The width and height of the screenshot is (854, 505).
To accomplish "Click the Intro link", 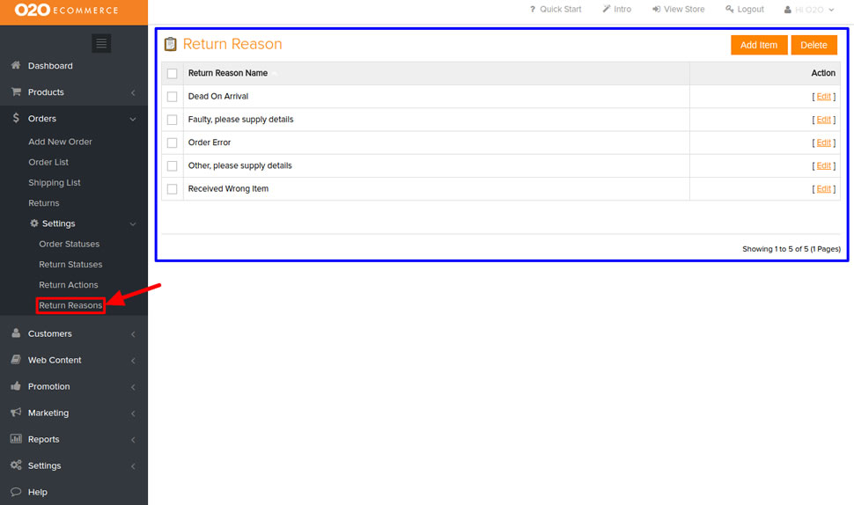I will coord(622,10).
